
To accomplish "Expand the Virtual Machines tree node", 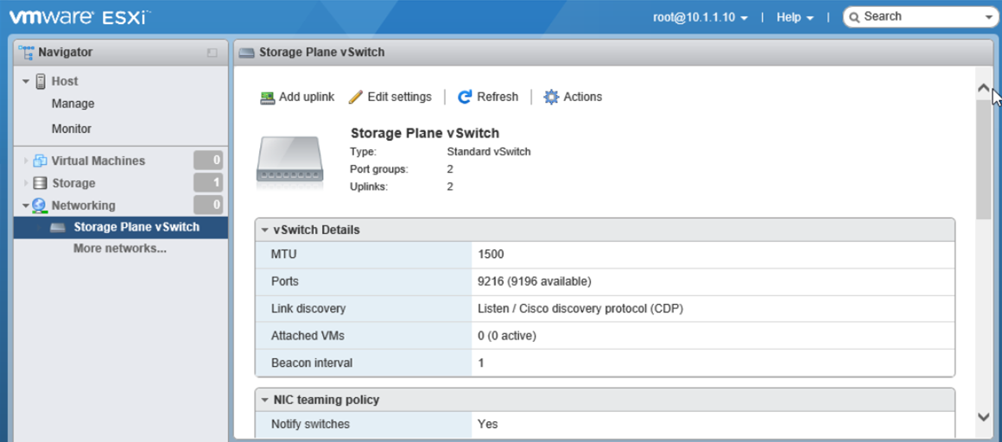I will tap(26, 161).
